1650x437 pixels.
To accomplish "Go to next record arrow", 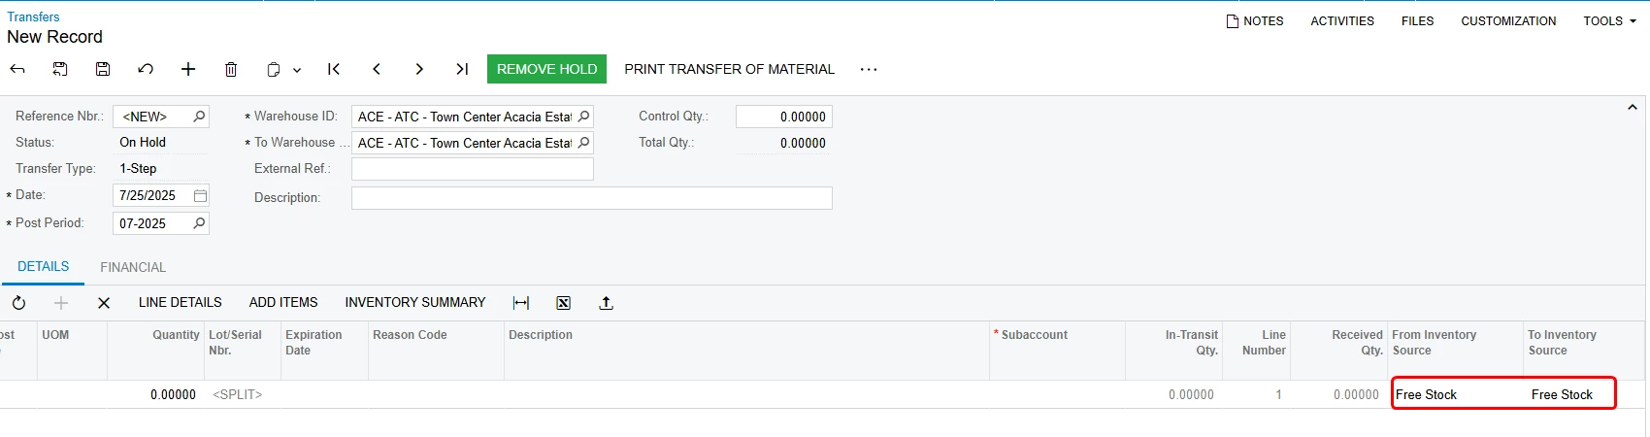I will [419, 69].
